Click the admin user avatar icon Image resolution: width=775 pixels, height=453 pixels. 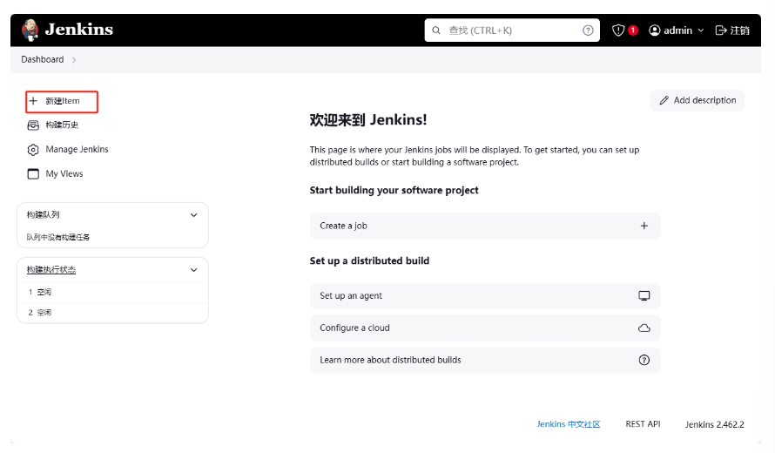[x=655, y=30]
